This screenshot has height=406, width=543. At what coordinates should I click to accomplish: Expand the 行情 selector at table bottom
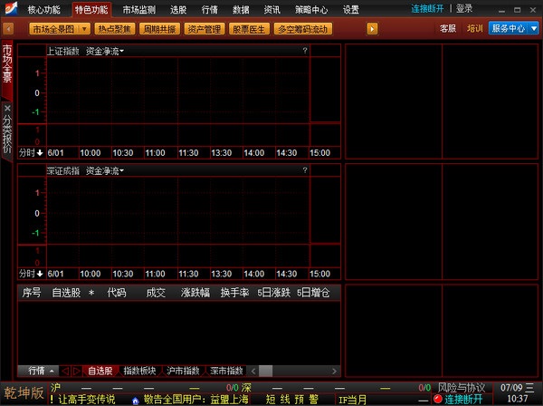point(39,371)
